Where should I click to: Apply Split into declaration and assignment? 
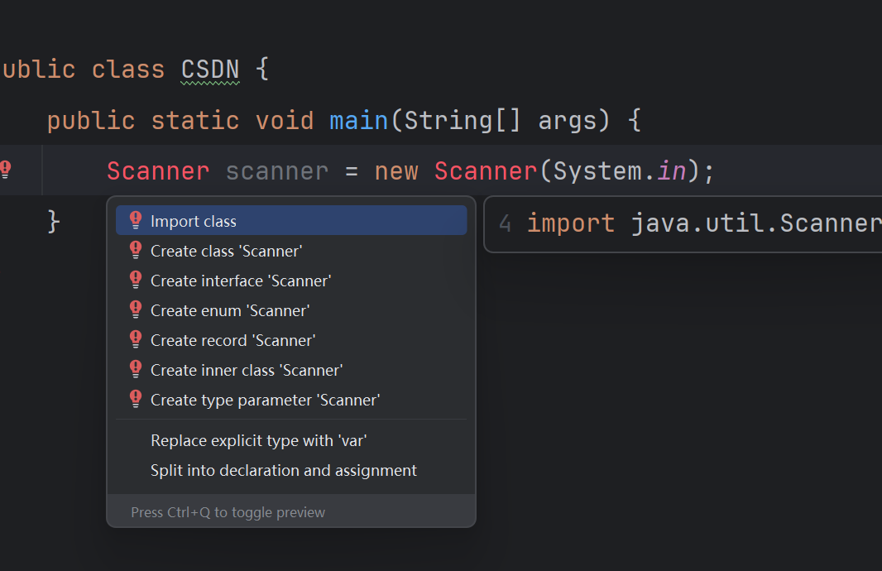coord(290,470)
